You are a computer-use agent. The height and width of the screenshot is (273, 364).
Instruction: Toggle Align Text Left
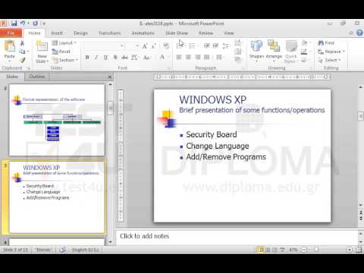click(179, 58)
